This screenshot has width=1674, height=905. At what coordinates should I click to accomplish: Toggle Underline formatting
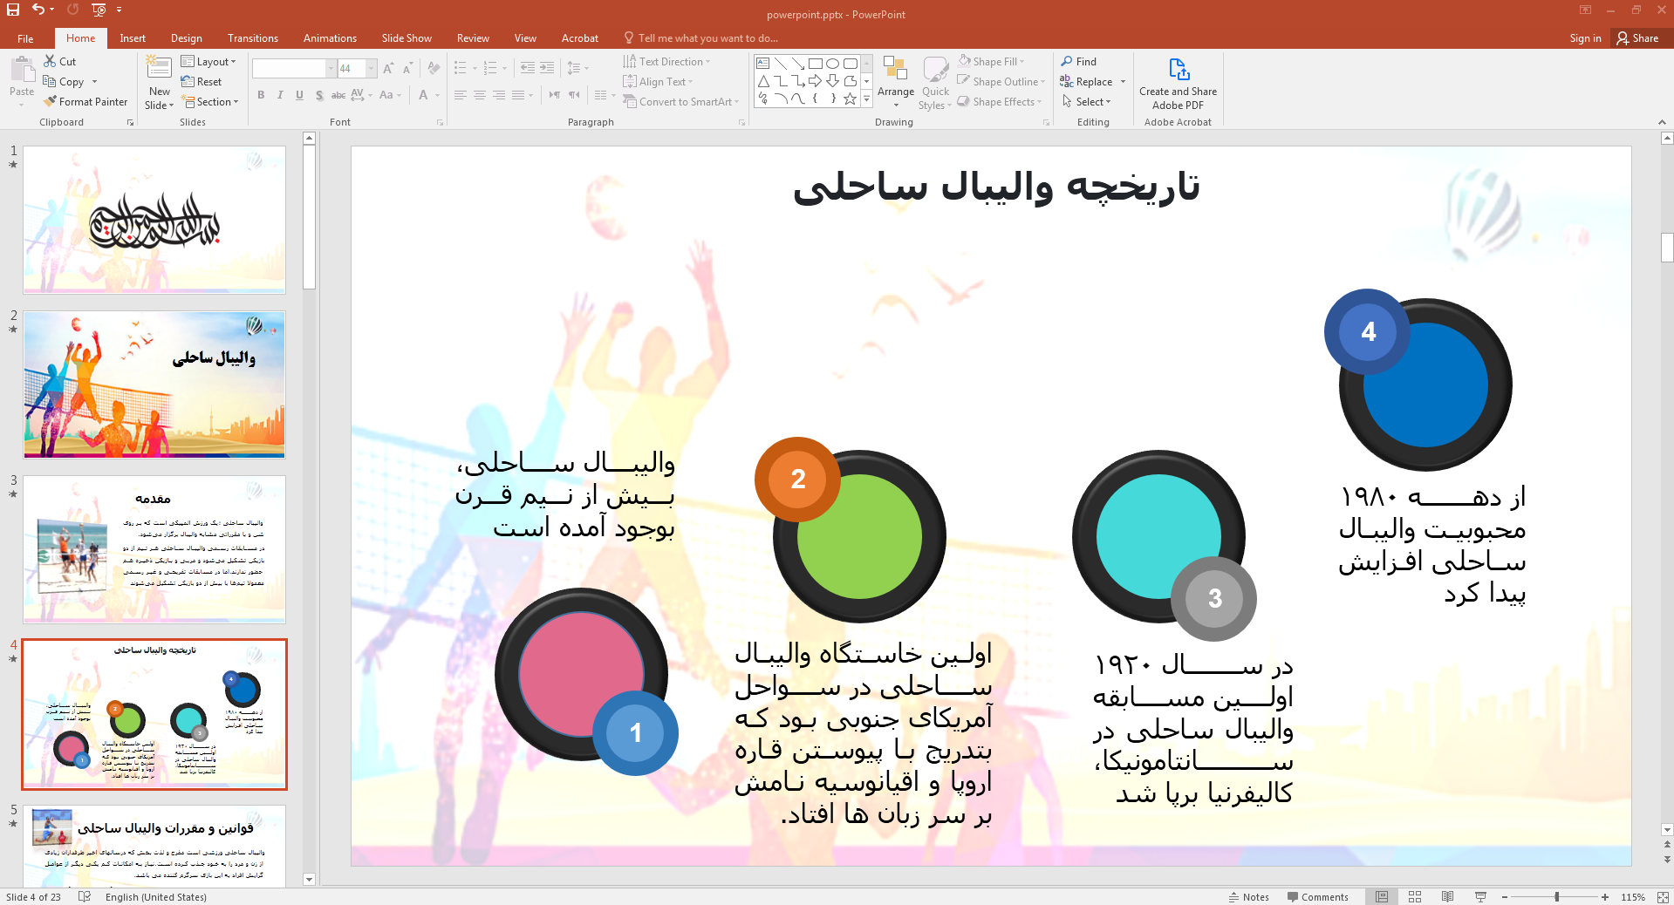[x=299, y=96]
